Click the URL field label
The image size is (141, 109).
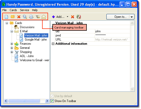click(x=58, y=40)
